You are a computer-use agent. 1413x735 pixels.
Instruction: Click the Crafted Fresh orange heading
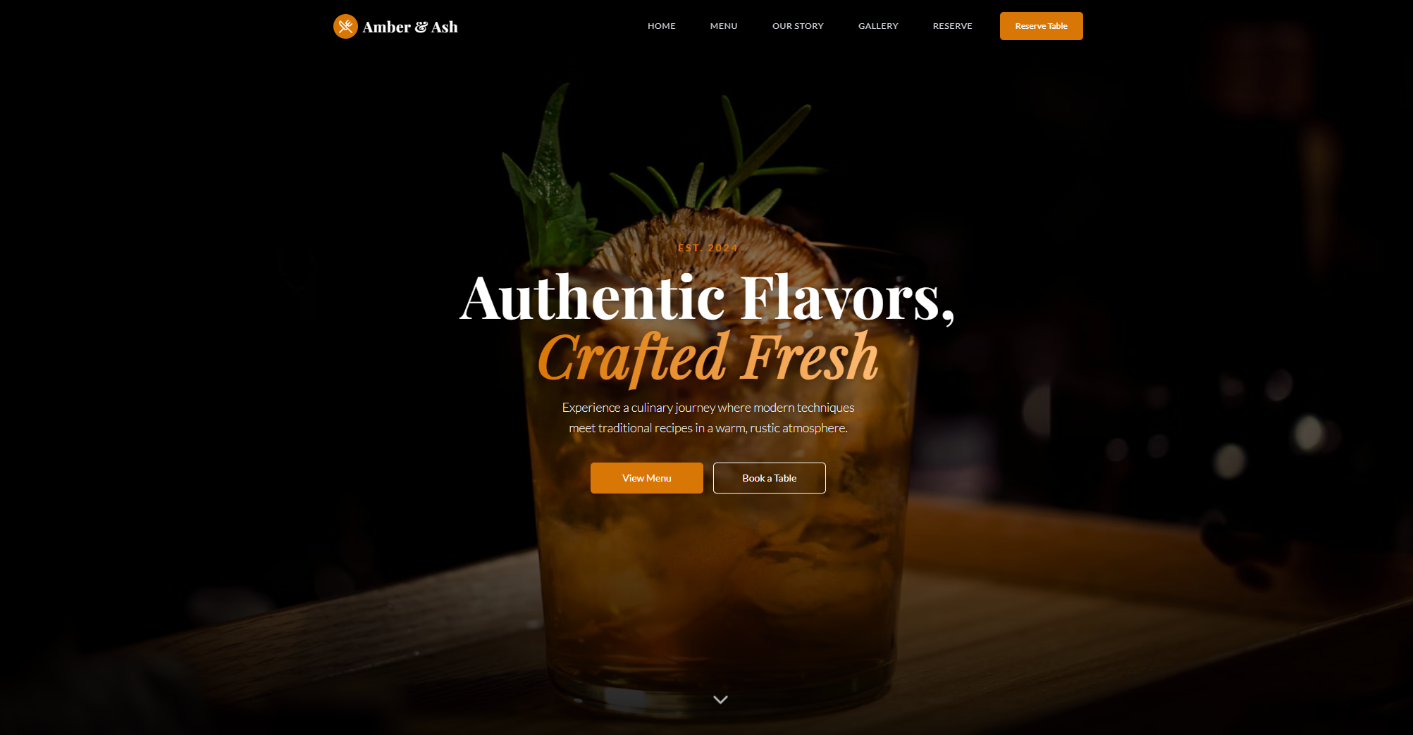click(x=708, y=358)
